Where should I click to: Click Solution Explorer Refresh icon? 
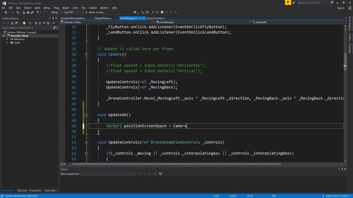point(40,23)
